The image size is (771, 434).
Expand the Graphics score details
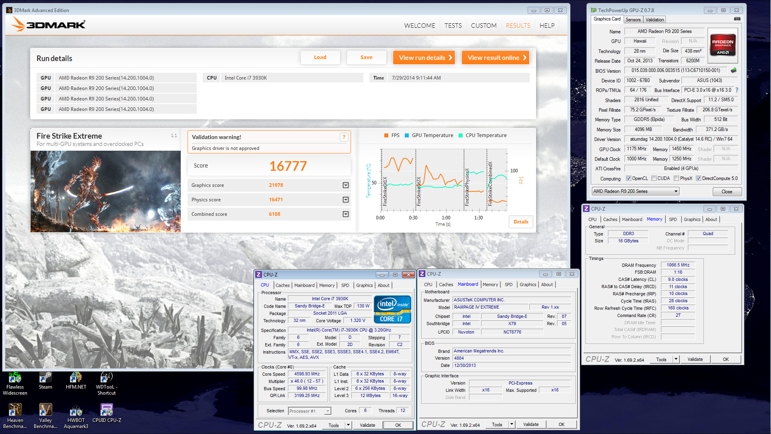pyautogui.click(x=346, y=185)
